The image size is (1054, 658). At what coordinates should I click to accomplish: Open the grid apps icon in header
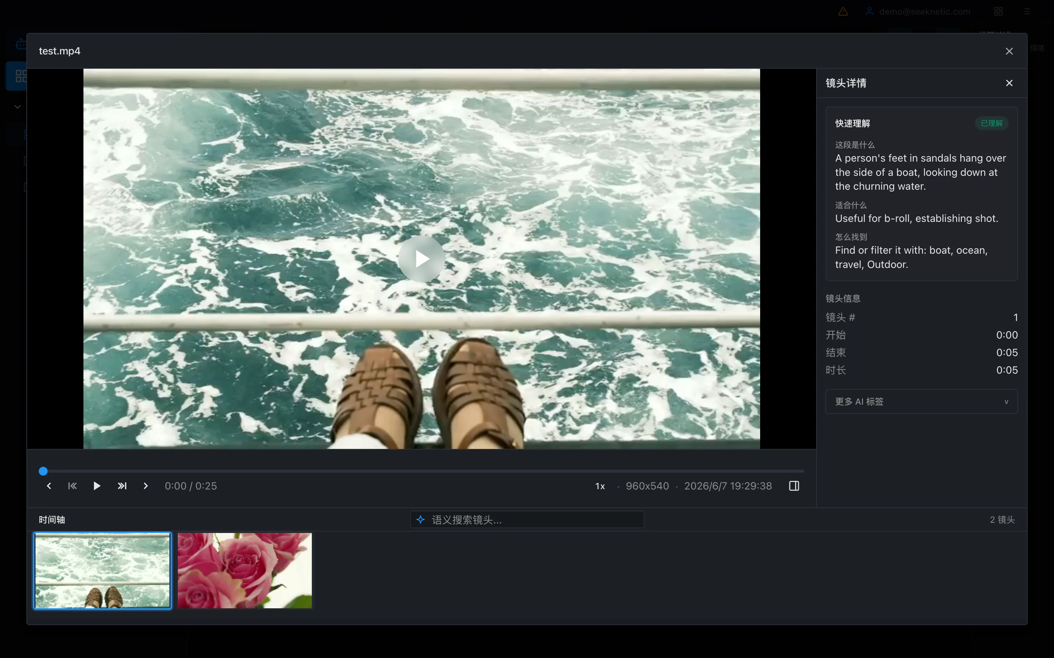[998, 12]
